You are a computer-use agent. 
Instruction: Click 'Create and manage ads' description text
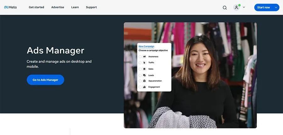click(59, 64)
